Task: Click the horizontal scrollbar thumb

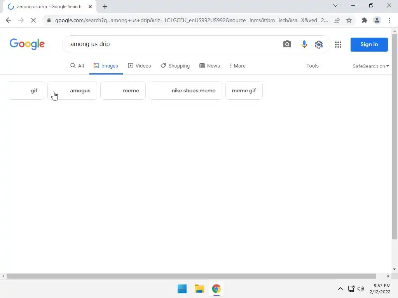Action: click(191, 276)
